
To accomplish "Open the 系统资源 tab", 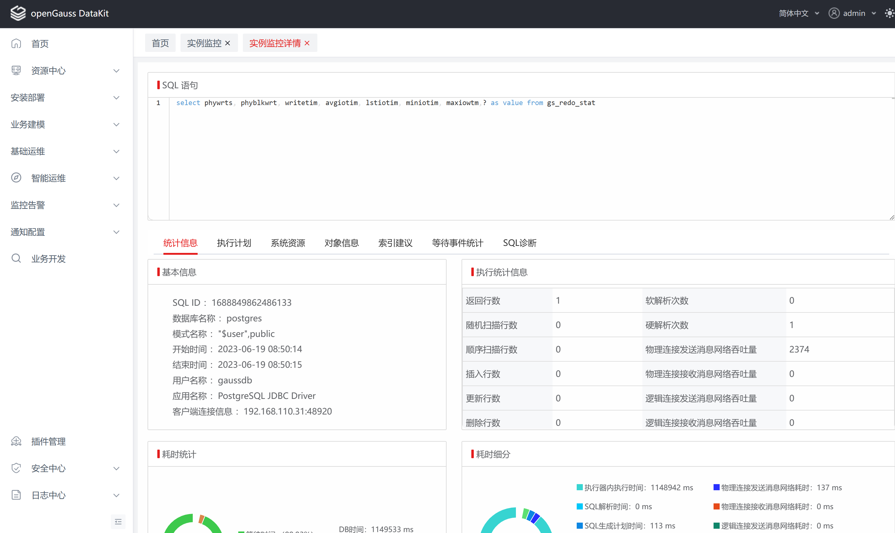I will (288, 243).
